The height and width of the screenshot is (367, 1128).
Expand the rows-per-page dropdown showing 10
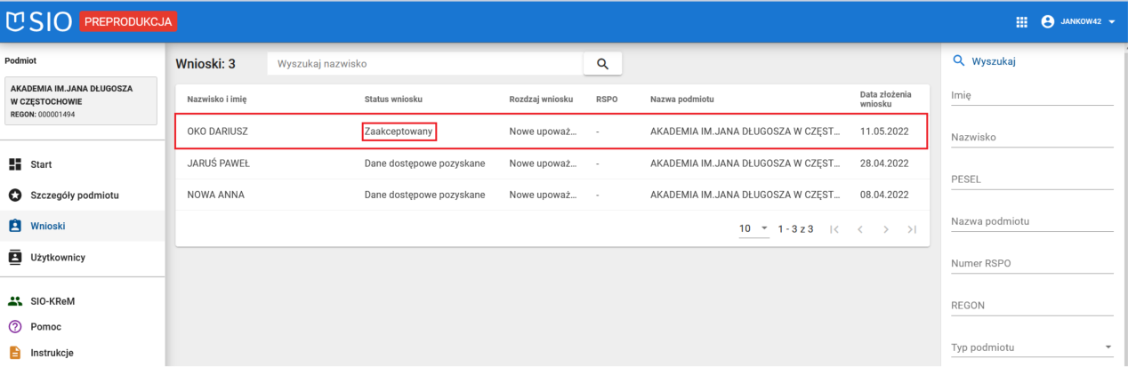tap(753, 229)
